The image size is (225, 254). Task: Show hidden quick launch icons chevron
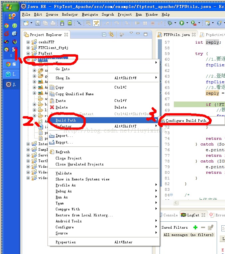click(x=11, y=55)
